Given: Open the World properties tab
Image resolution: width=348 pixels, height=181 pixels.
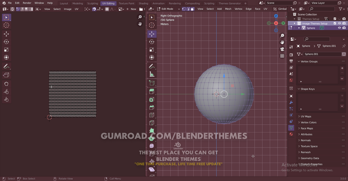Looking at the screenshot, I should (291, 80).
